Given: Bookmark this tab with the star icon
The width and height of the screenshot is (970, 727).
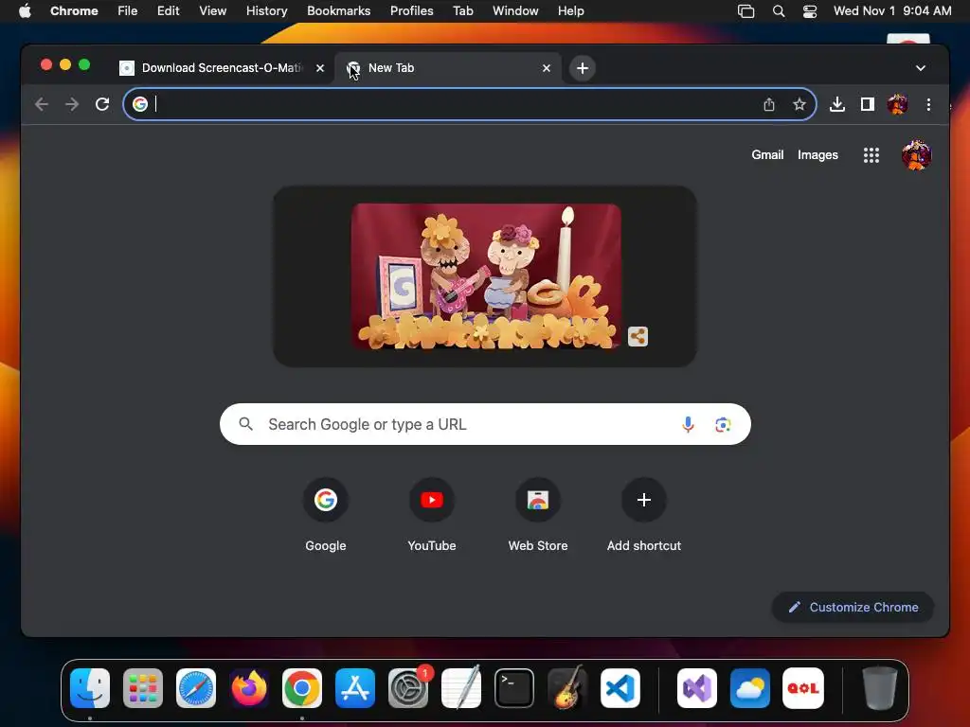Looking at the screenshot, I should [x=799, y=104].
